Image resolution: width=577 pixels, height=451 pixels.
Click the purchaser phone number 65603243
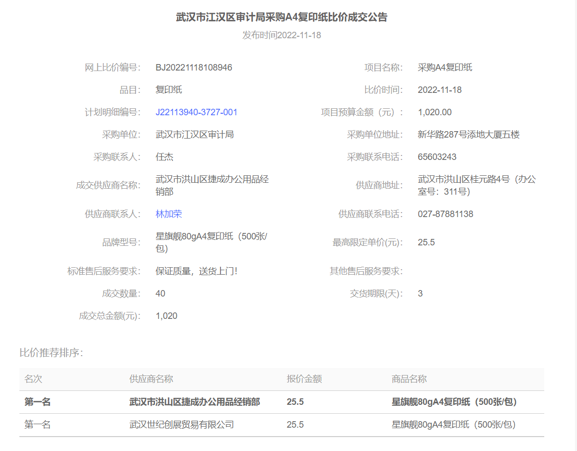point(437,157)
